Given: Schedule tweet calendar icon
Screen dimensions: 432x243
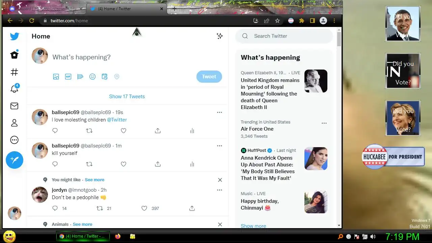Looking at the screenshot, I should point(105,77).
